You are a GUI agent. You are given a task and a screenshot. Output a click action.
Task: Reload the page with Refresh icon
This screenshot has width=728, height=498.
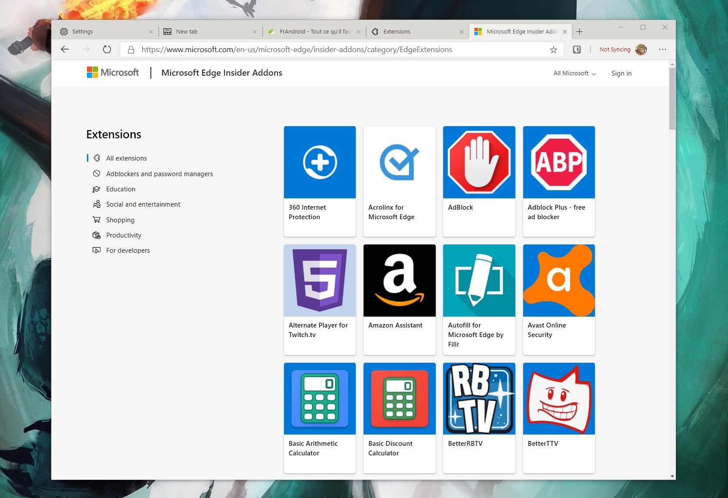(x=107, y=49)
